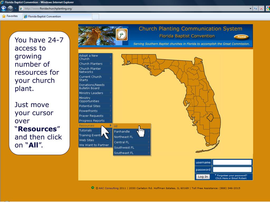Choose Southwest FL submenu entry
Viewport: 270px width, 202px height.
click(132, 148)
